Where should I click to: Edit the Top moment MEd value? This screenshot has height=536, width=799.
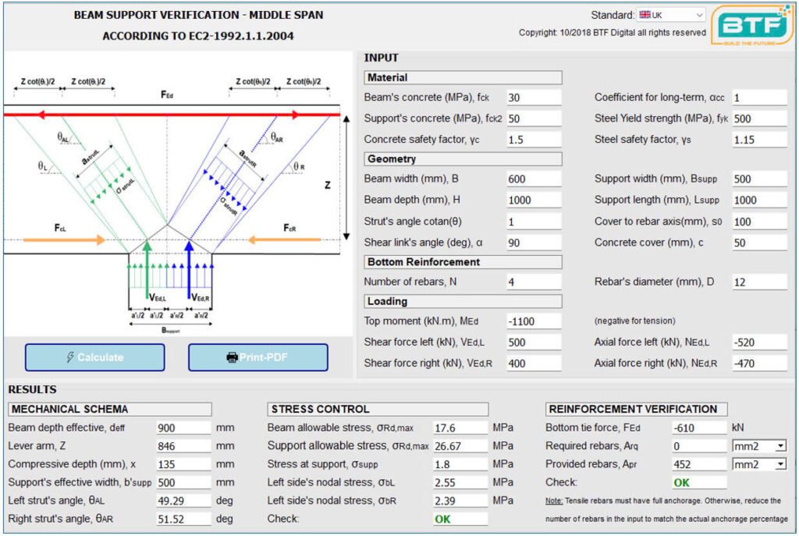pyautogui.click(x=533, y=321)
